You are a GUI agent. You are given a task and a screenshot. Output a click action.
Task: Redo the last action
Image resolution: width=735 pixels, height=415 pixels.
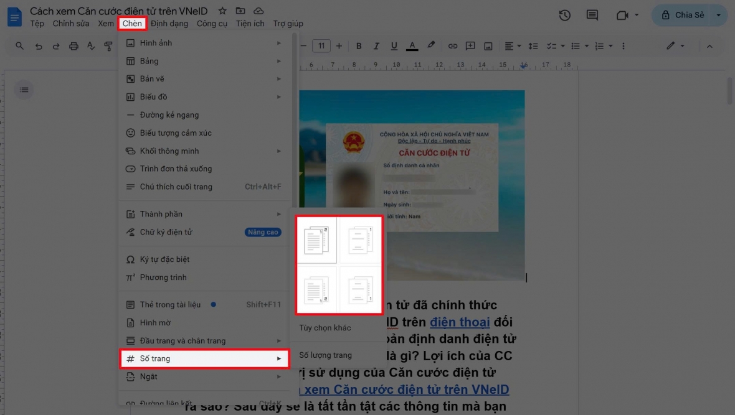[x=56, y=46]
